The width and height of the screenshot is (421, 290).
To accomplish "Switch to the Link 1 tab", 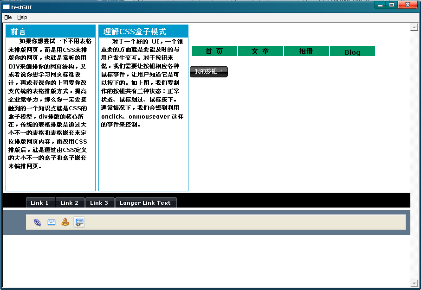I will click(x=40, y=203).
